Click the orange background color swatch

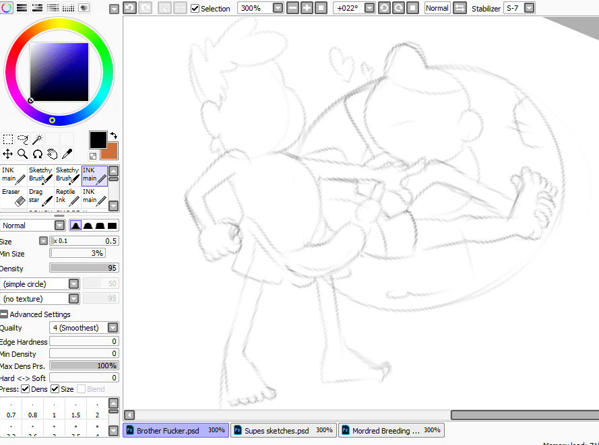point(110,151)
